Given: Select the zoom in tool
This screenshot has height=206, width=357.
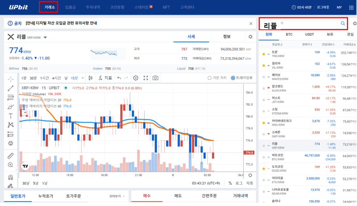Looking at the screenshot, I should click(x=11, y=165).
